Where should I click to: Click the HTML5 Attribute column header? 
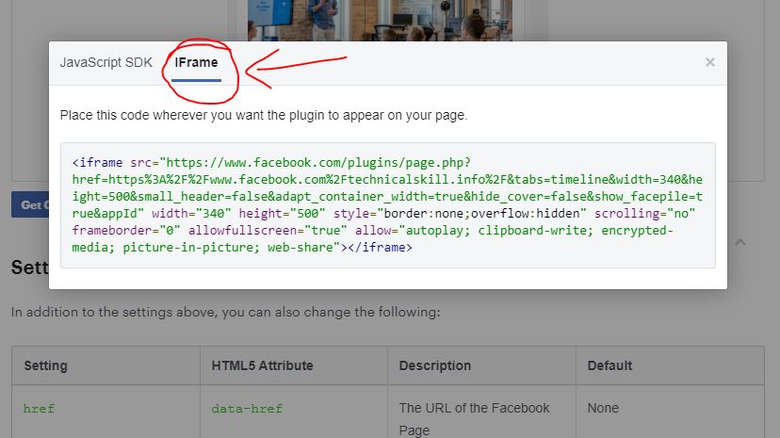tap(294, 365)
